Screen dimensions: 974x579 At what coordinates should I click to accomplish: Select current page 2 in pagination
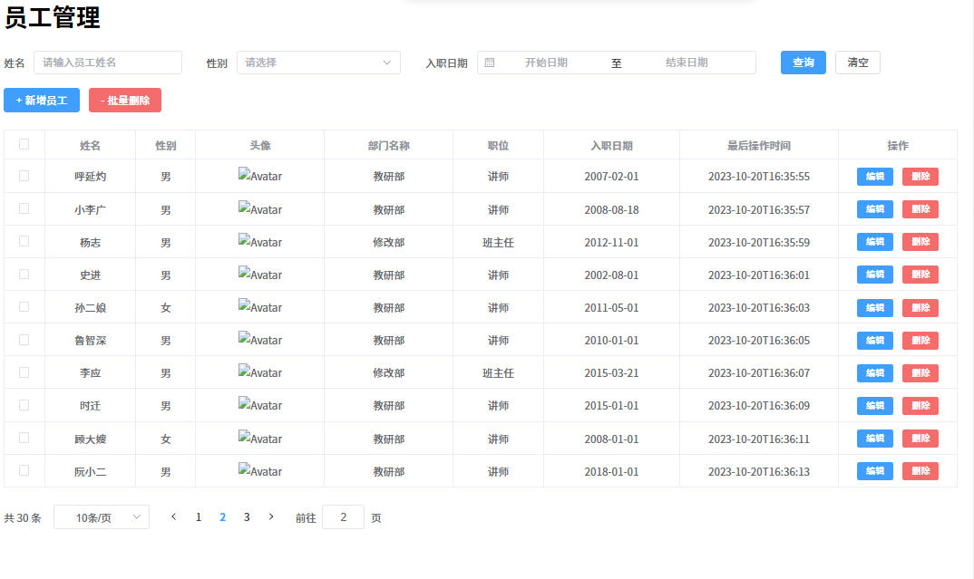click(x=222, y=517)
